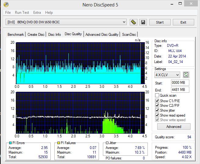Enable the Quick scan checkbox

tap(157, 95)
